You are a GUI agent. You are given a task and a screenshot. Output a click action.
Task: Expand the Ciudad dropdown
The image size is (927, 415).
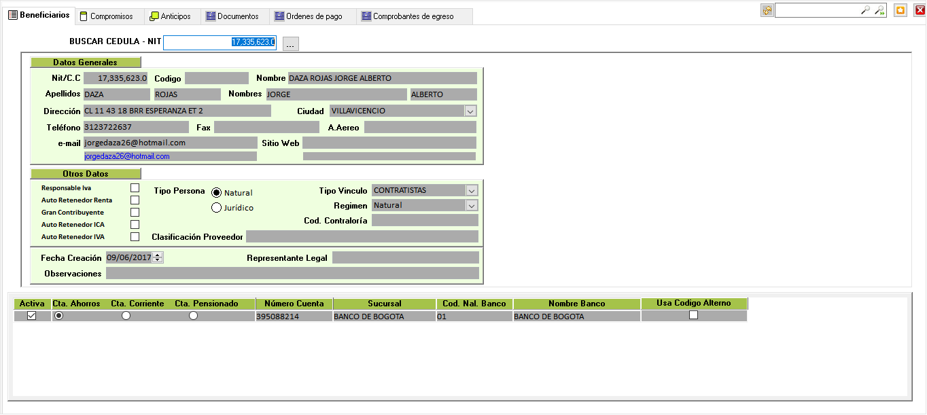470,111
